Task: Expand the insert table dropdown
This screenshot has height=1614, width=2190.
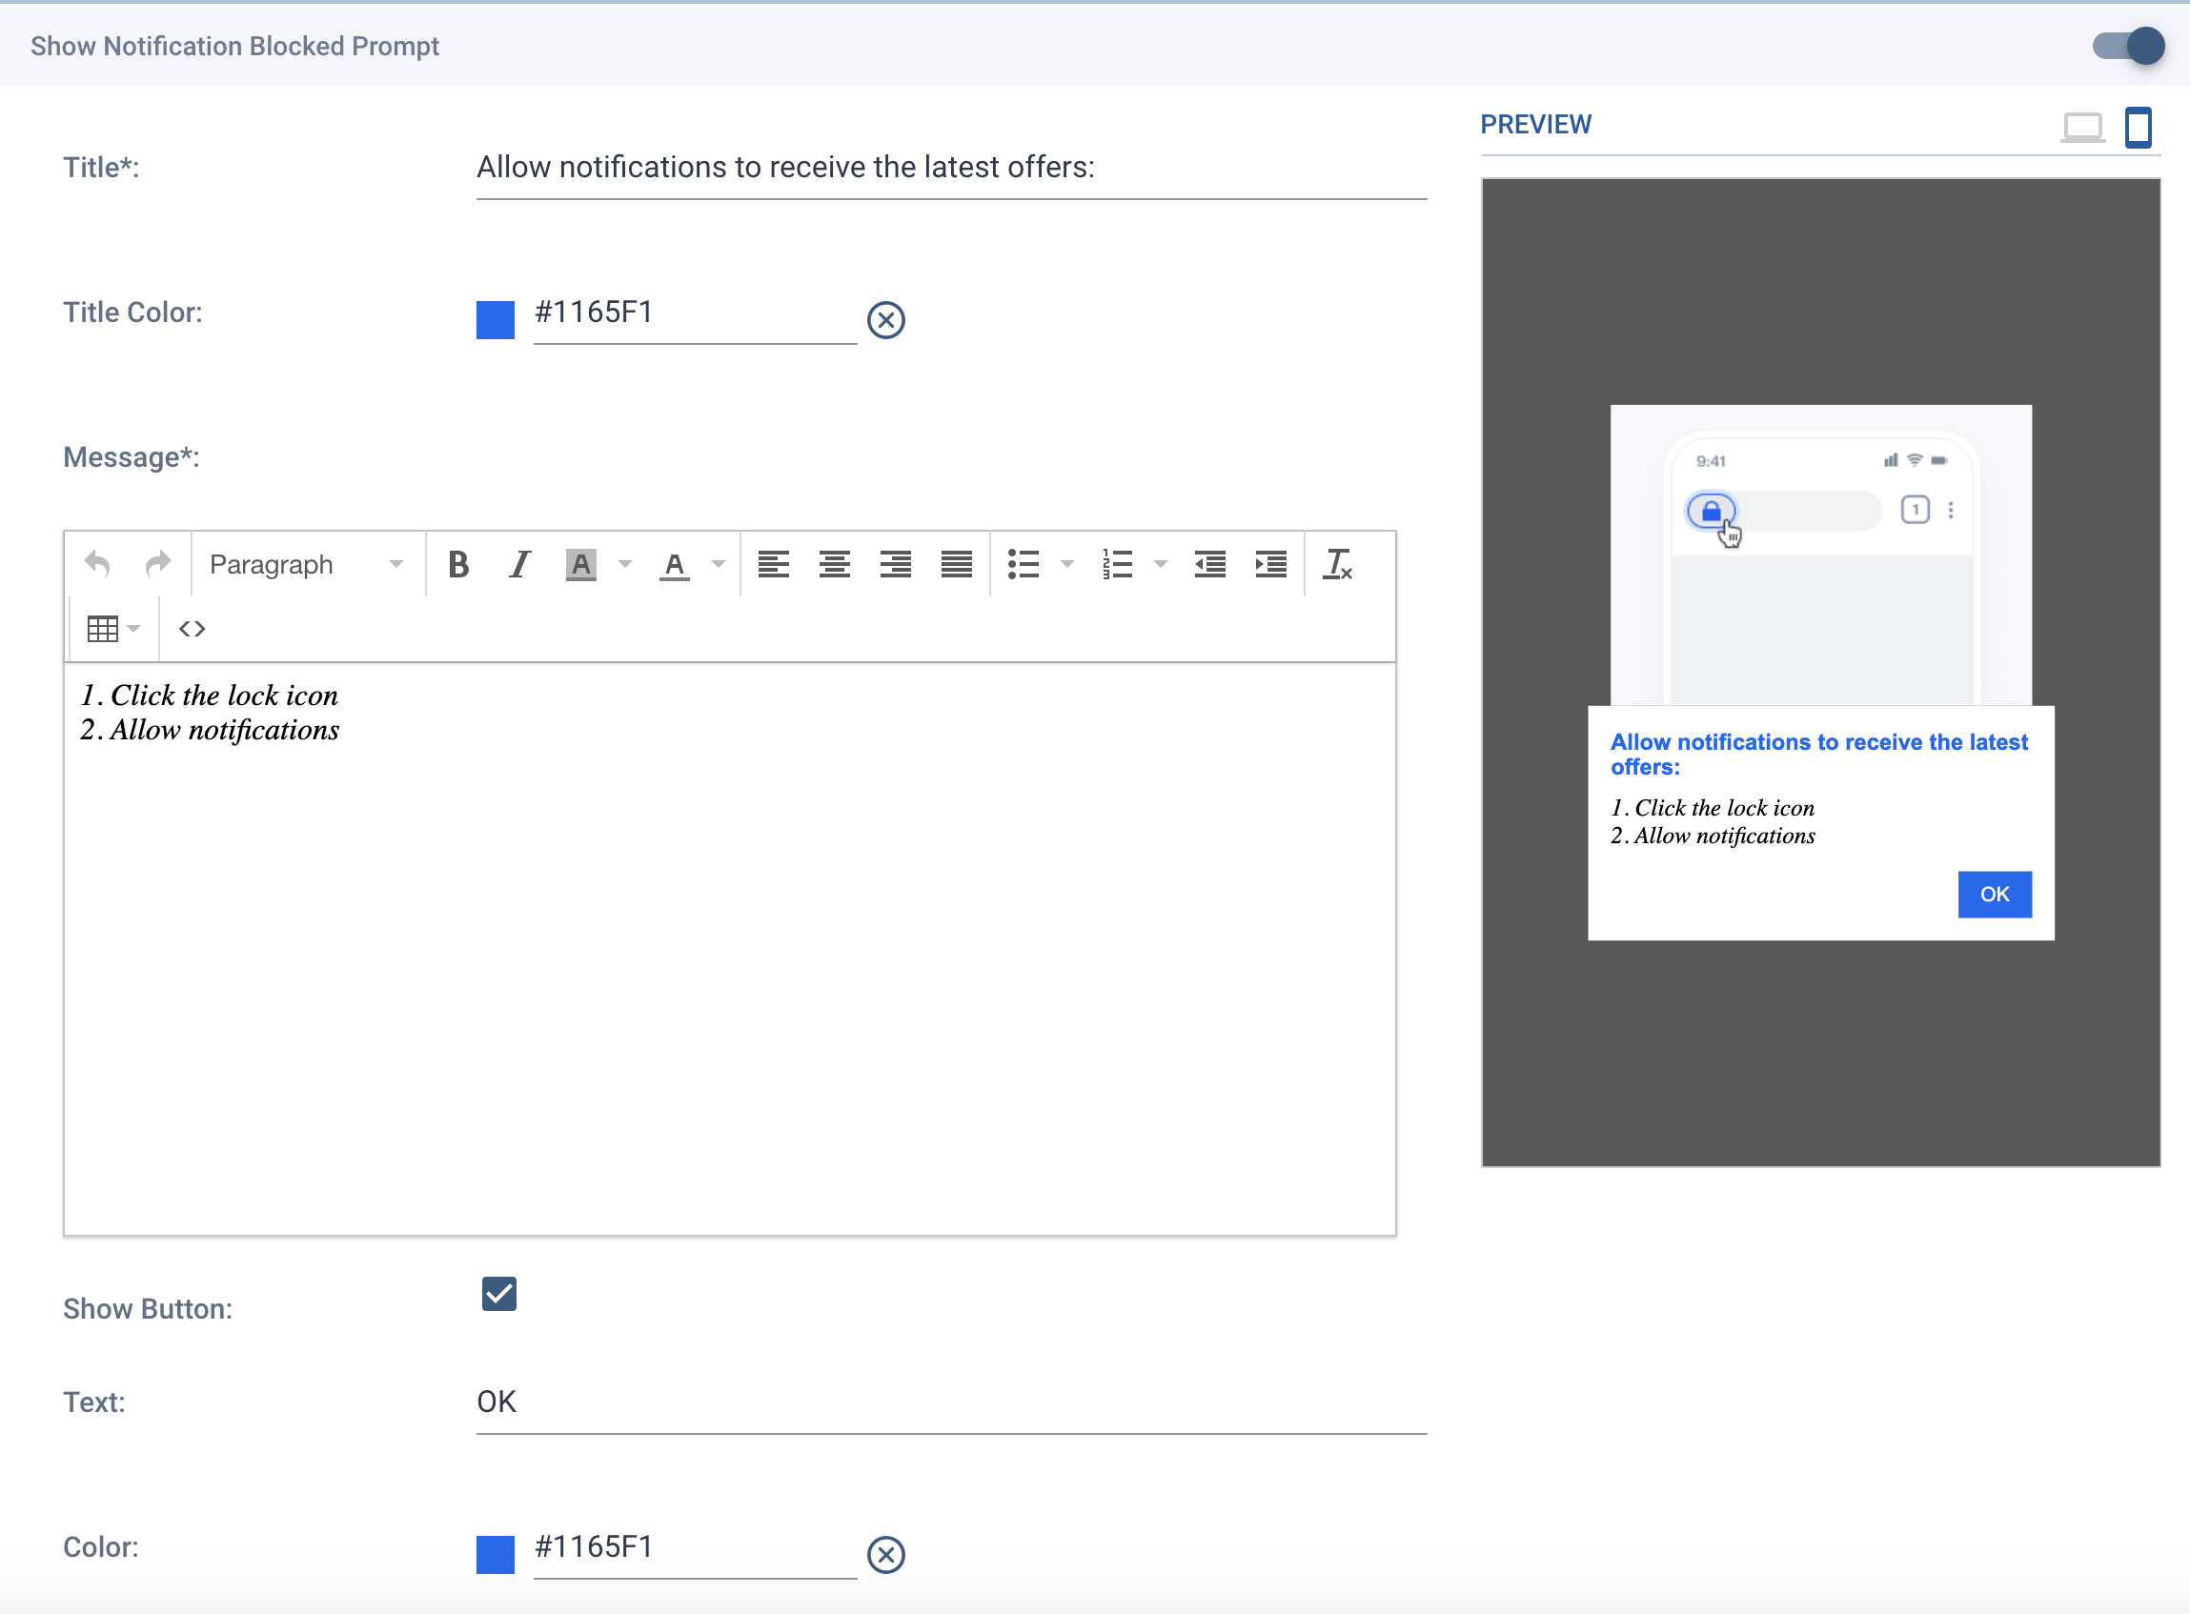Action: click(x=133, y=629)
